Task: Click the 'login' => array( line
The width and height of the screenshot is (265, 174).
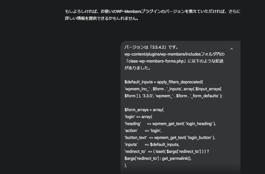Action: (138, 117)
